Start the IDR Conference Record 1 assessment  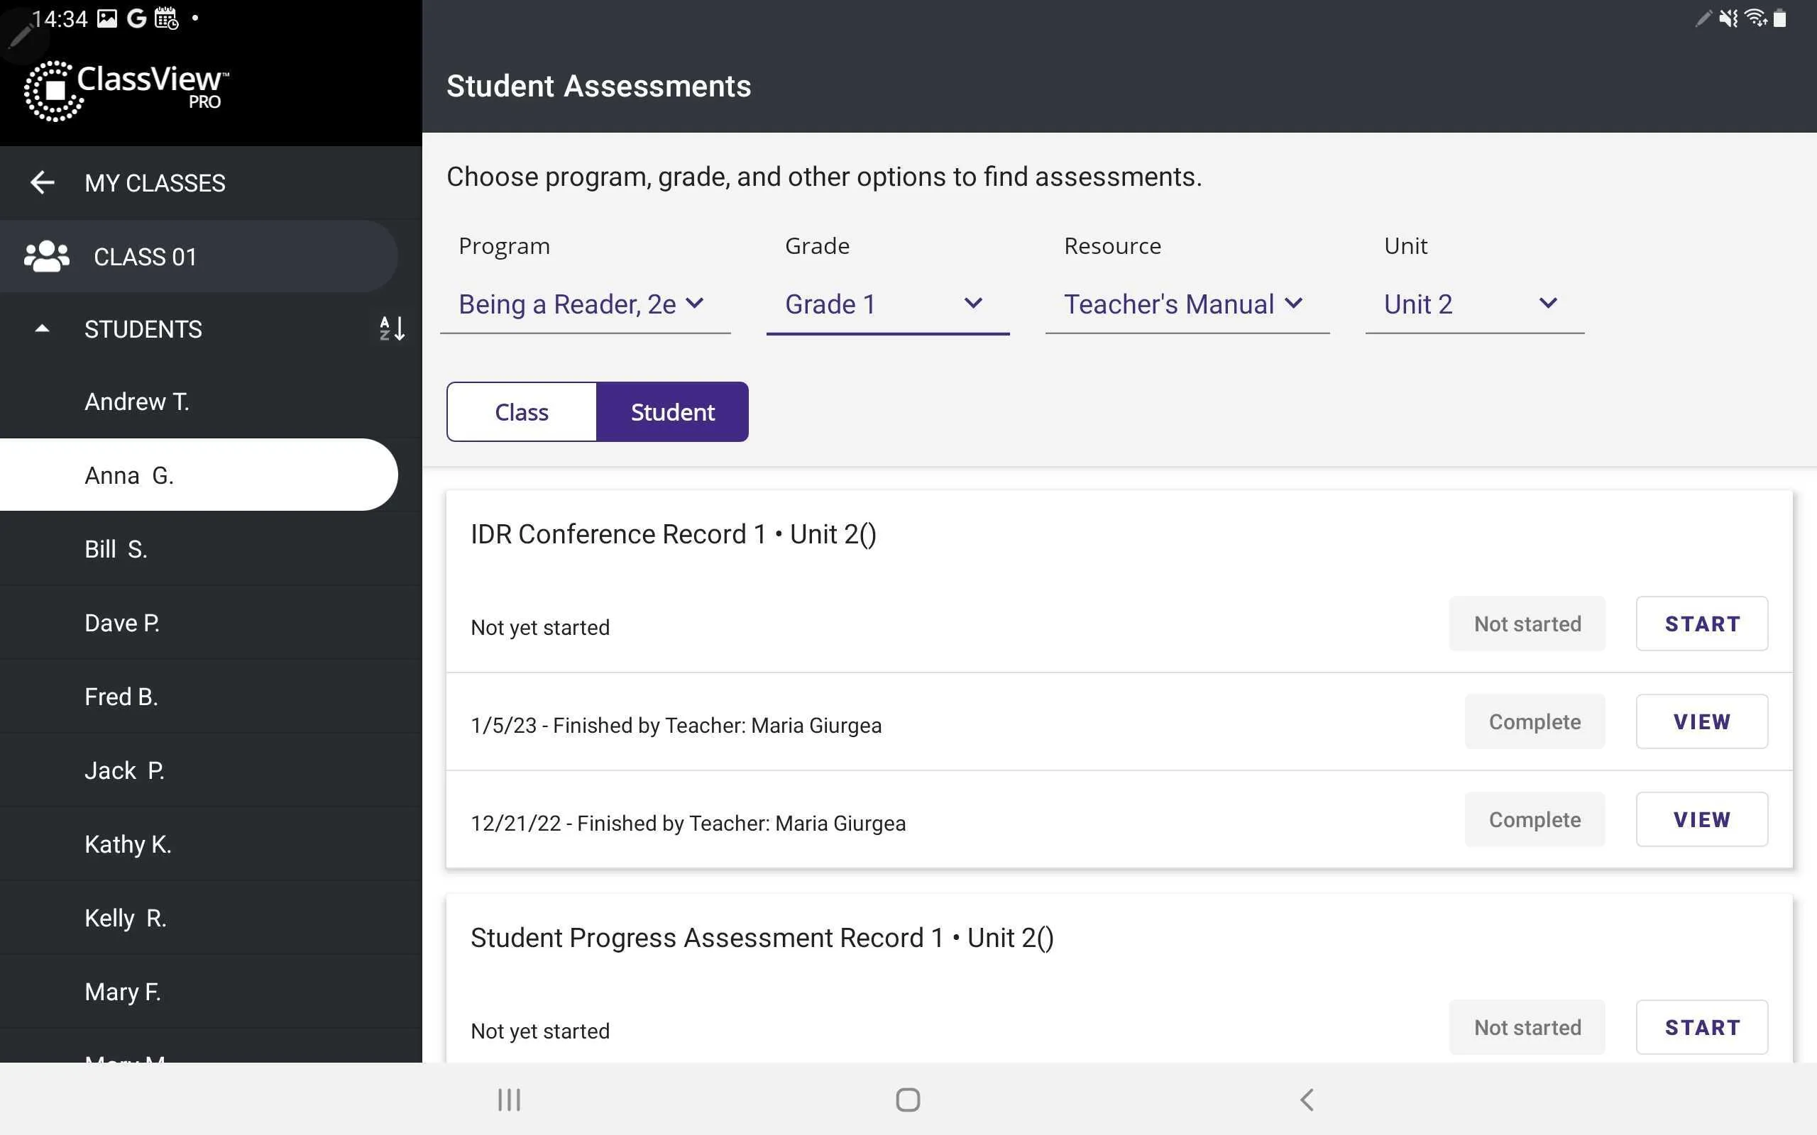pyautogui.click(x=1703, y=624)
